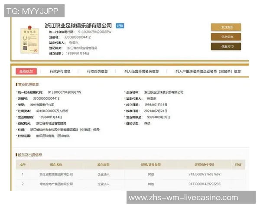Click the 营业期限至 value 9999年09月09日
The width and height of the screenshot is (260, 208).
pyautogui.click(x=159, y=117)
